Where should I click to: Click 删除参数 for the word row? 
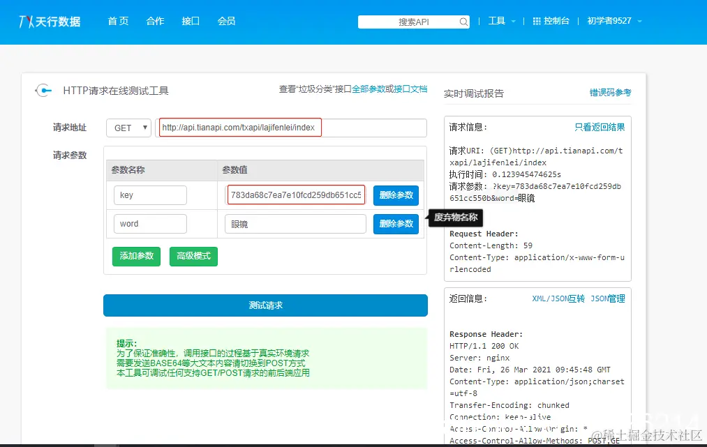[396, 224]
